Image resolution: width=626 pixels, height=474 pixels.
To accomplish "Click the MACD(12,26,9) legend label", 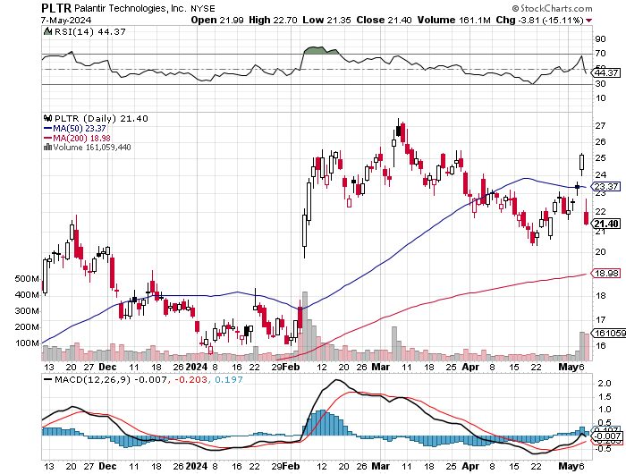I will (92, 379).
